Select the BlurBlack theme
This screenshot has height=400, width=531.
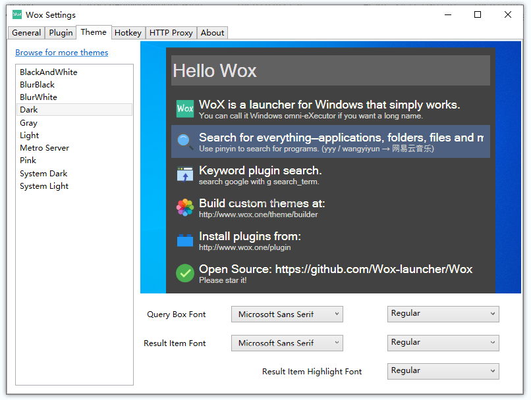38,85
